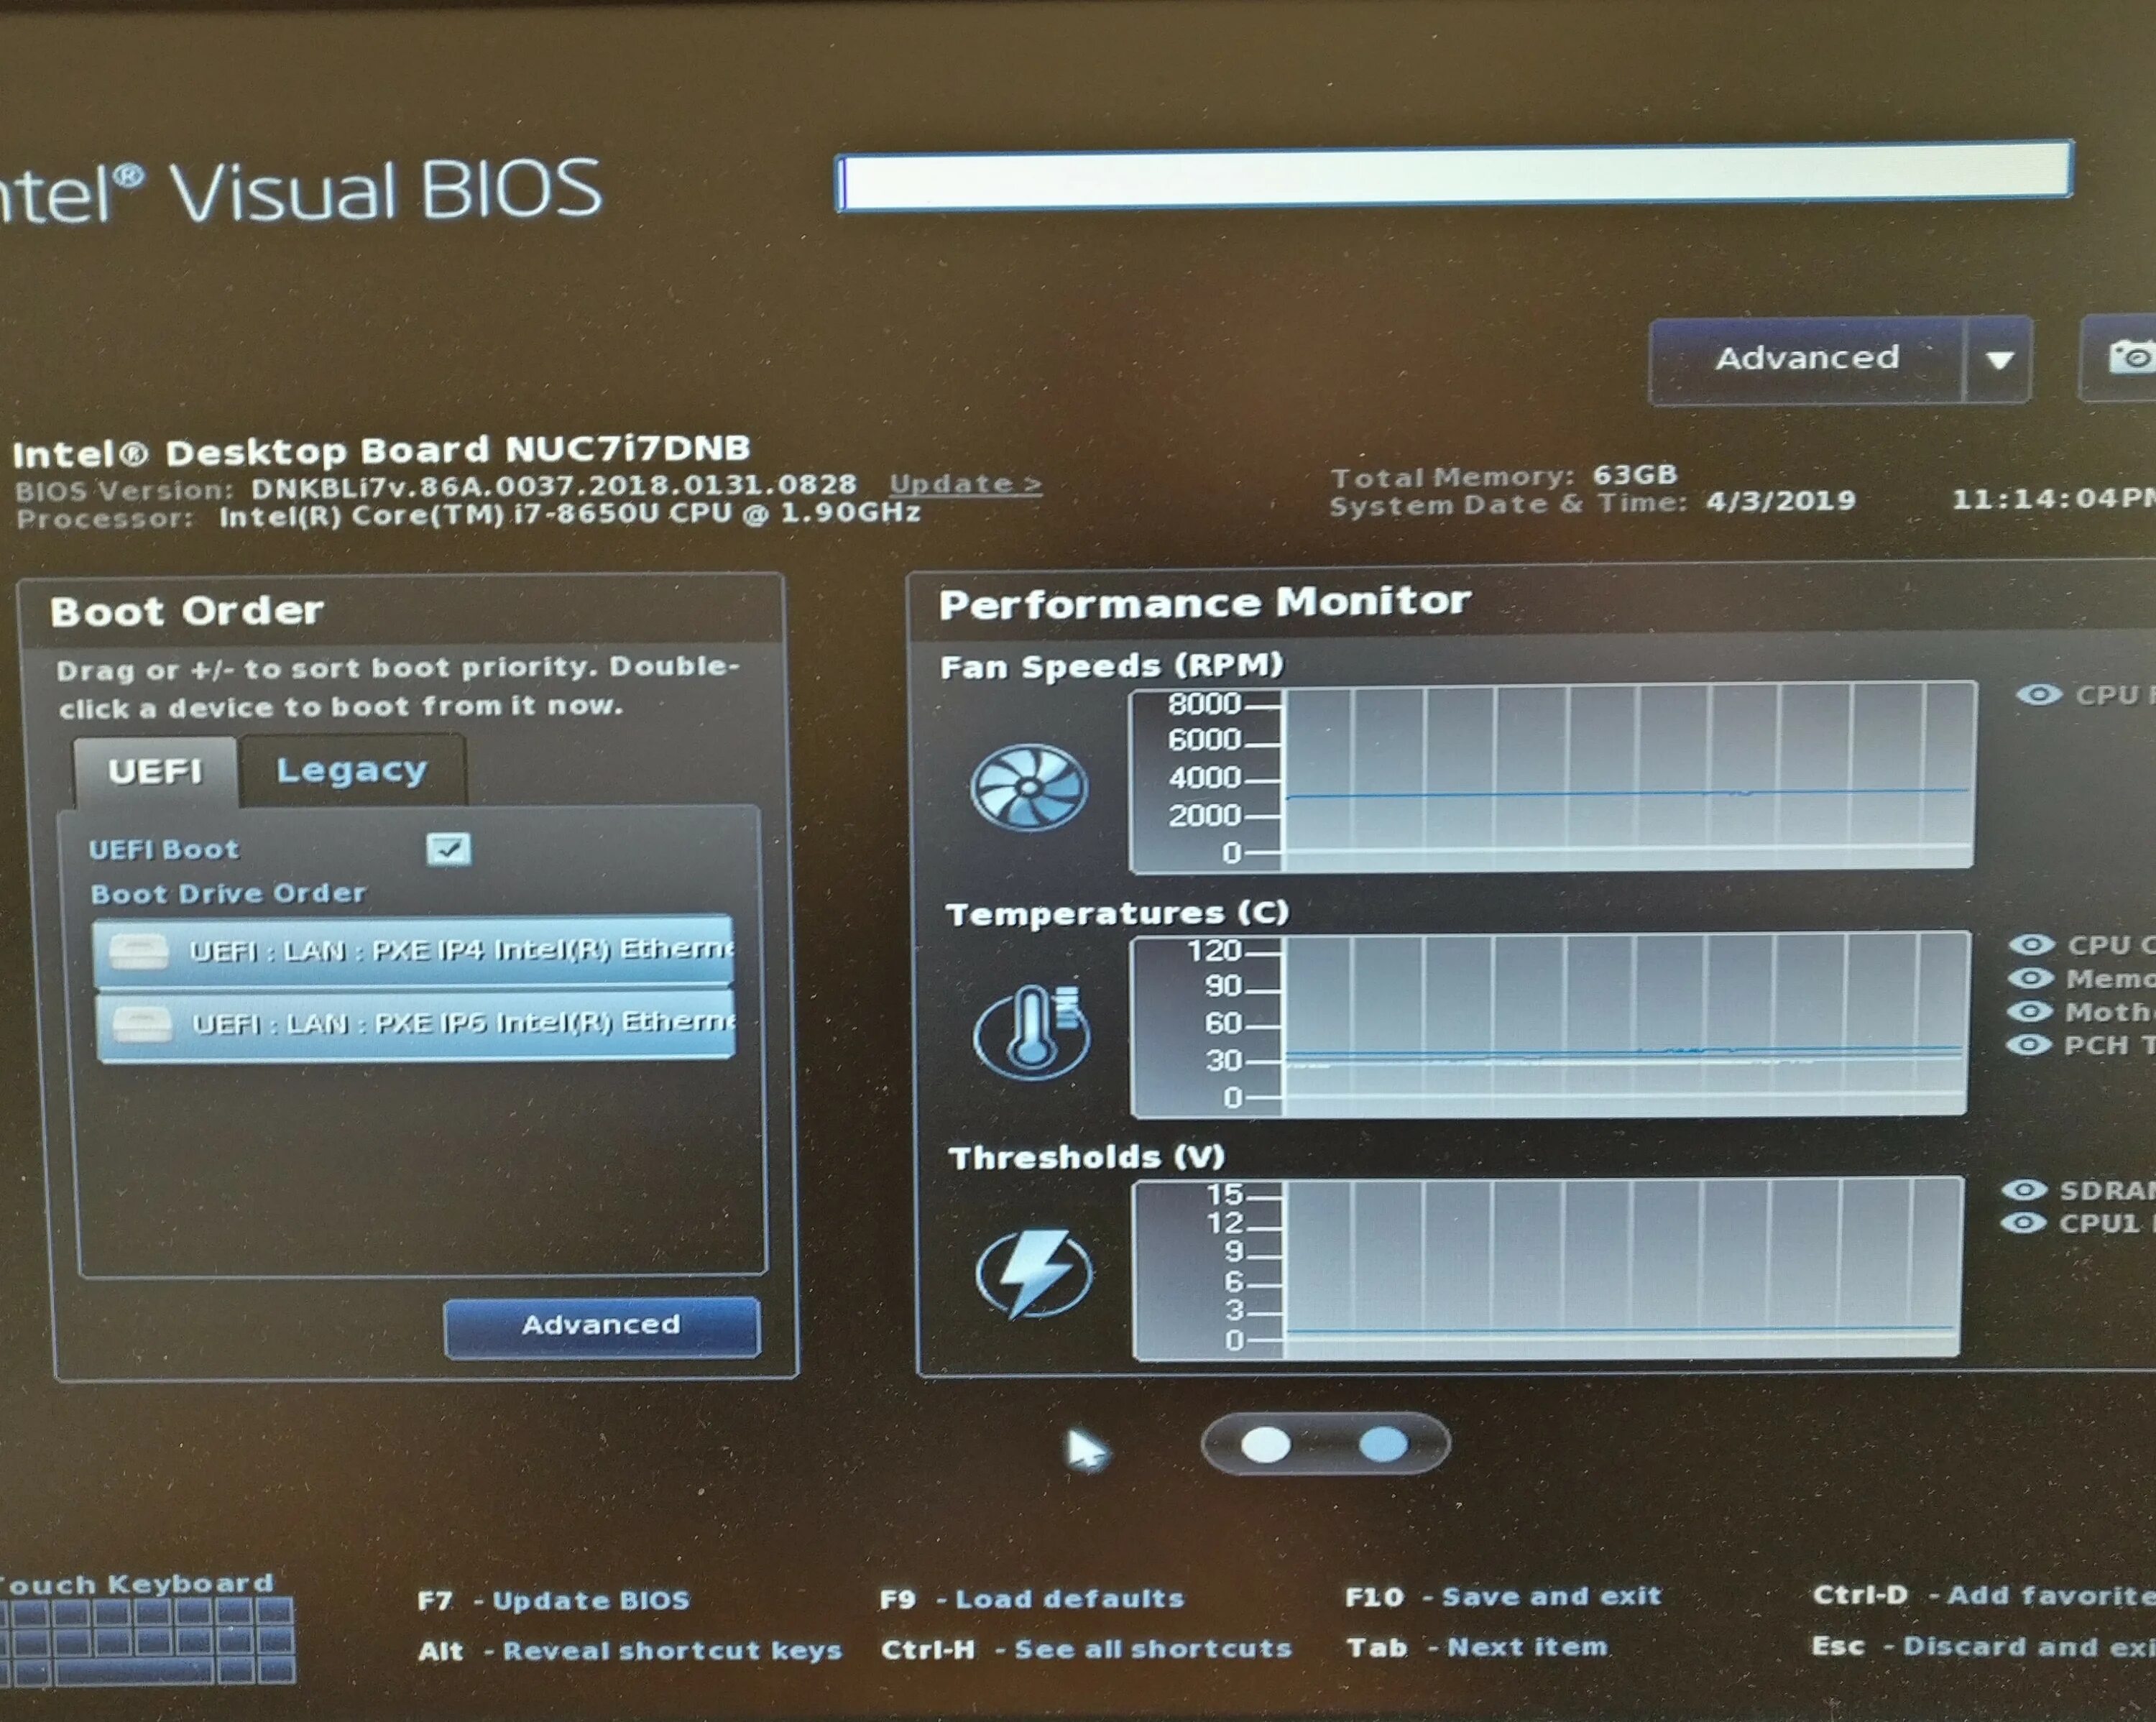Expand the Advanced dropdown arrow
The height and width of the screenshot is (1722, 2156).
(1998, 360)
